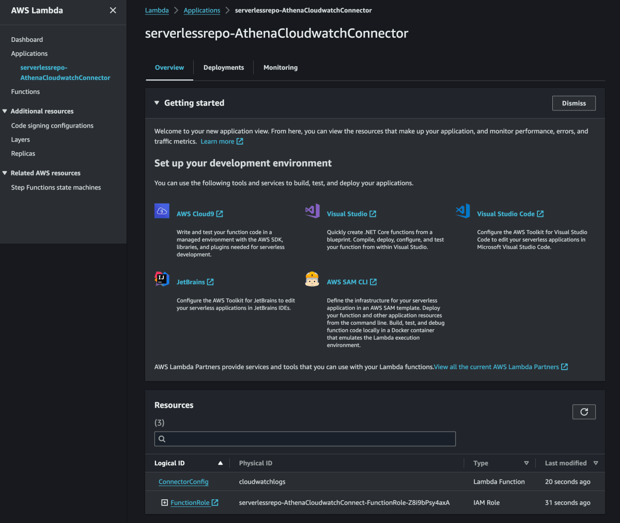Collapse the Getting started section
The width and height of the screenshot is (620, 523).
(x=157, y=103)
